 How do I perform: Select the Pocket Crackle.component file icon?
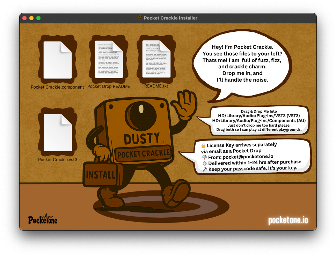(x=58, y=60)
